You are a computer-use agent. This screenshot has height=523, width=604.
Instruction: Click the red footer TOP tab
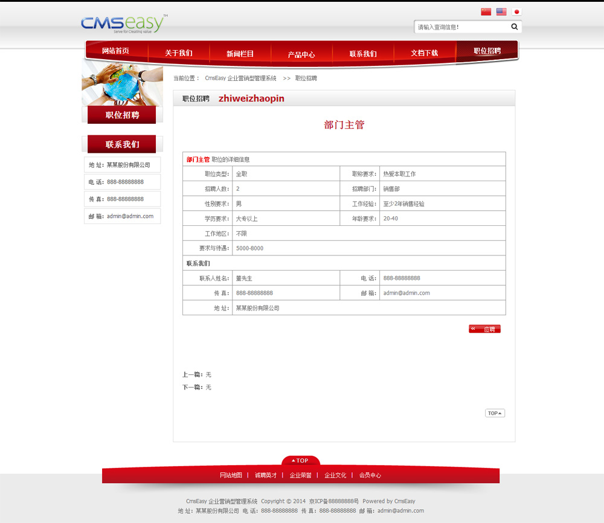[300, 460]
